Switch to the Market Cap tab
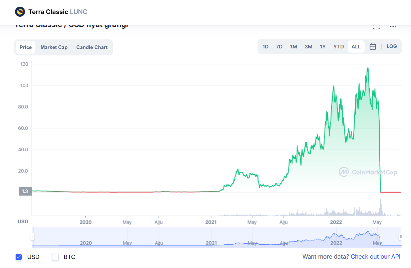Screen dimensions: 411x268 54,47
